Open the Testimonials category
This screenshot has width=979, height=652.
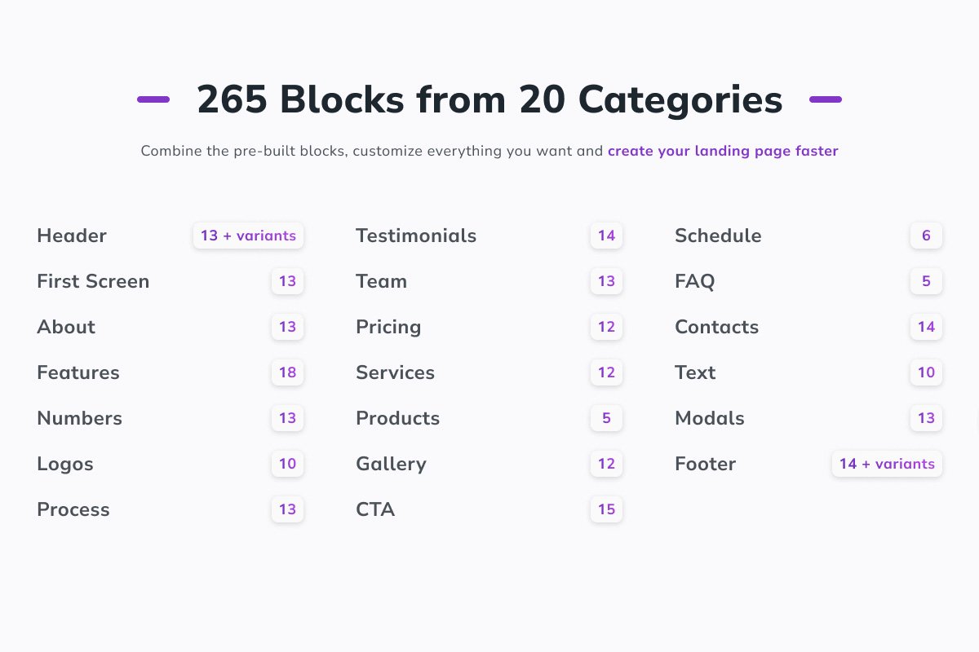(x=416, y=236)
